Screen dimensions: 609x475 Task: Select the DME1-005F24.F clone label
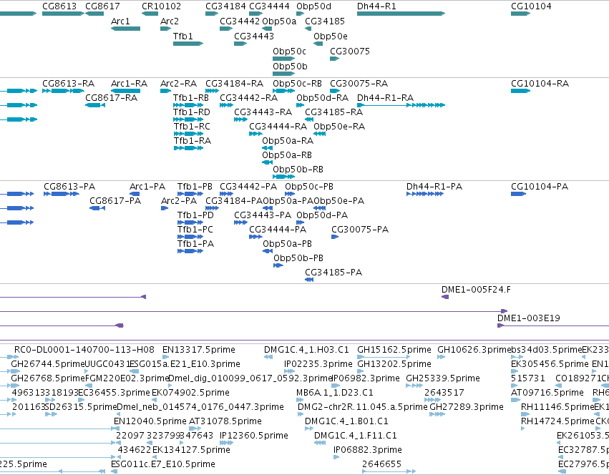[476, 290]
